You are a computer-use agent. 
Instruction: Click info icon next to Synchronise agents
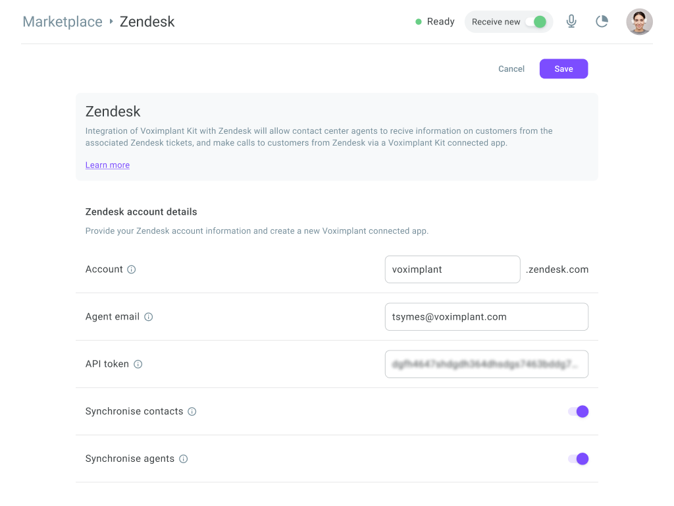tap(184, 459)
